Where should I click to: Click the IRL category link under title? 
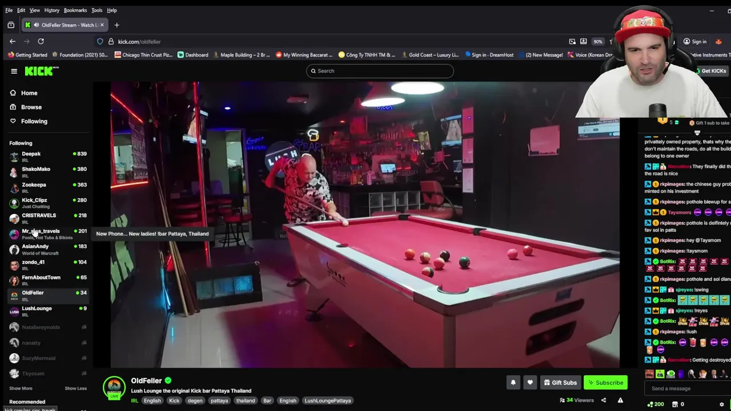(x=135, y=400)
